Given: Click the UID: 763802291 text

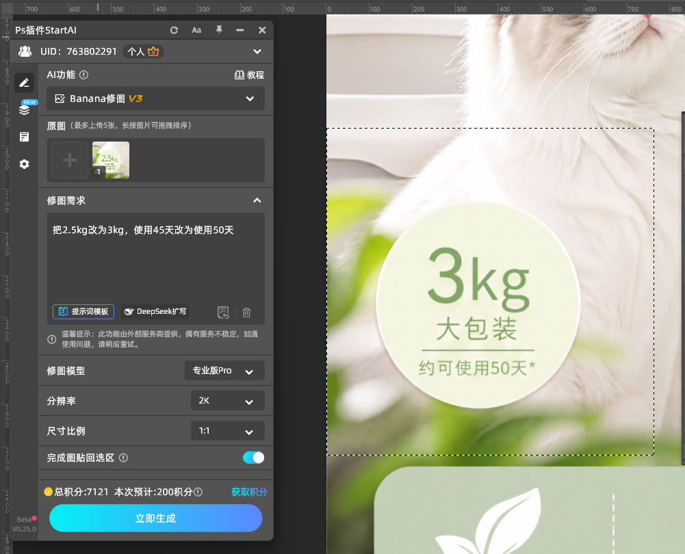Looking at the screenshot, I should 79,51.
